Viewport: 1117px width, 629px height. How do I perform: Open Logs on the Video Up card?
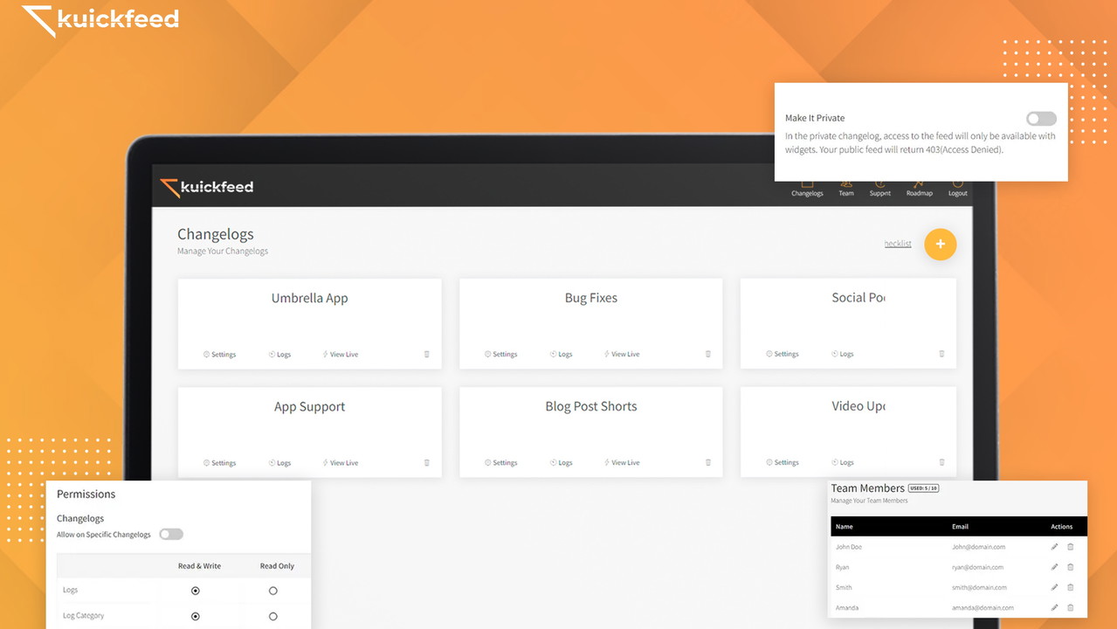click(x=843, y=462)
